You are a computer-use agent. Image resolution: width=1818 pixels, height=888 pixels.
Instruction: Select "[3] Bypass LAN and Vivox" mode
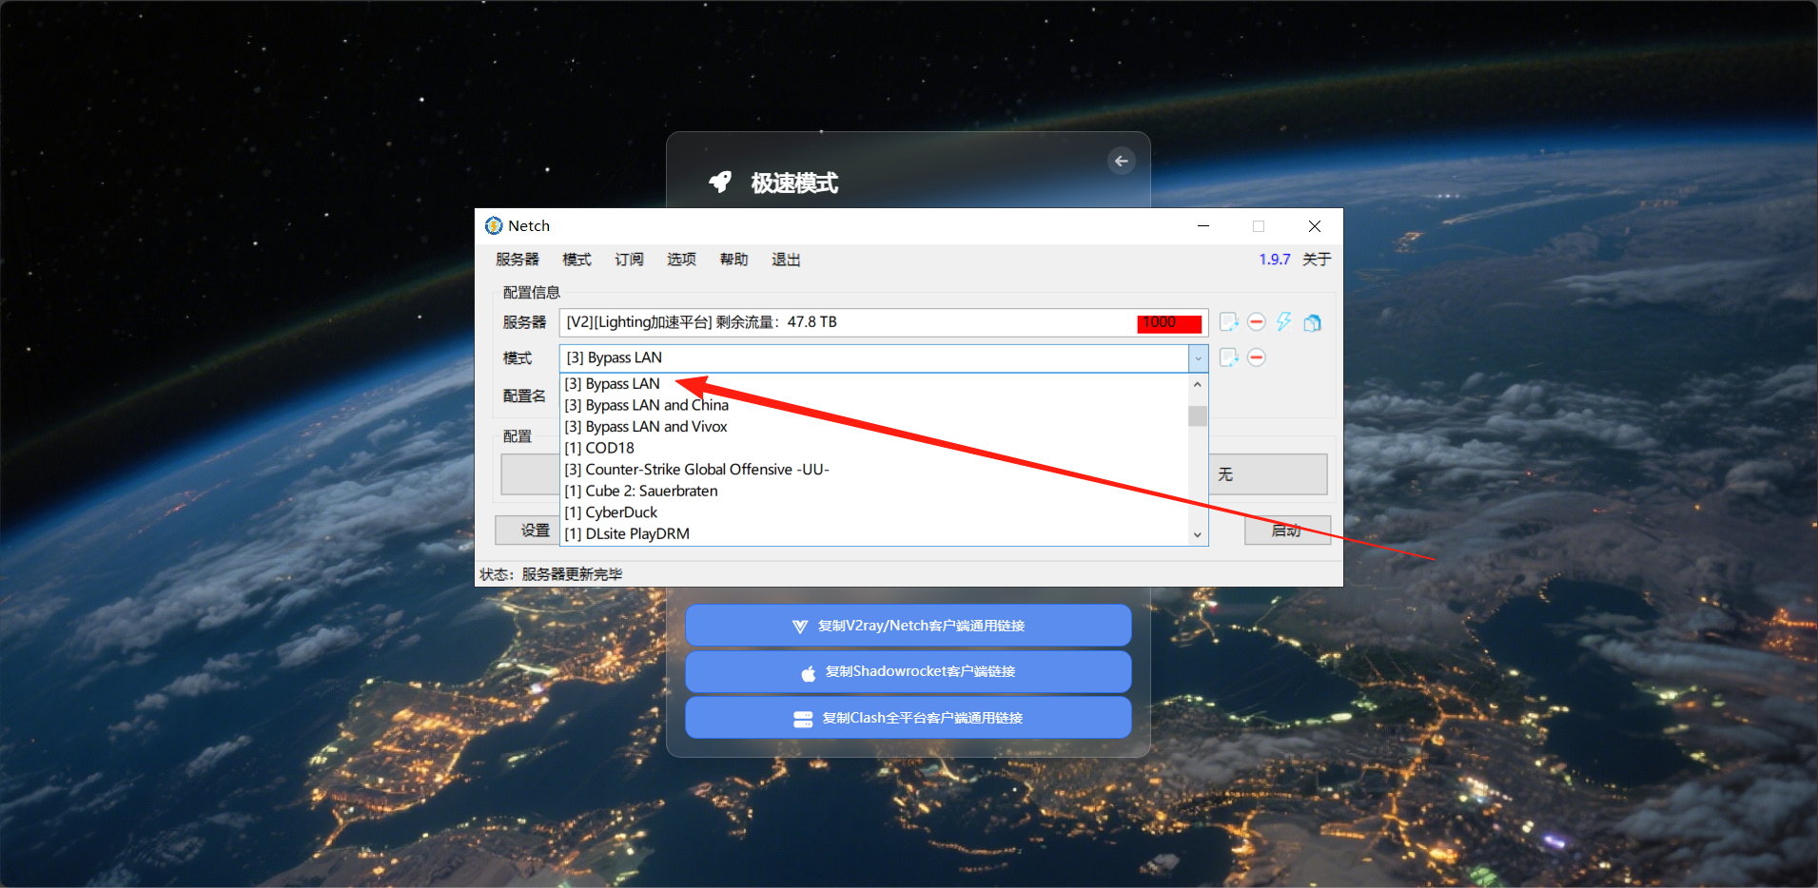[875, 427]
